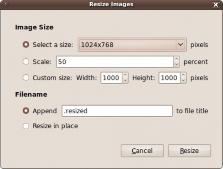Close the Resize Images dialog
Screen dimensions: 223x169
tap(216, 5)
